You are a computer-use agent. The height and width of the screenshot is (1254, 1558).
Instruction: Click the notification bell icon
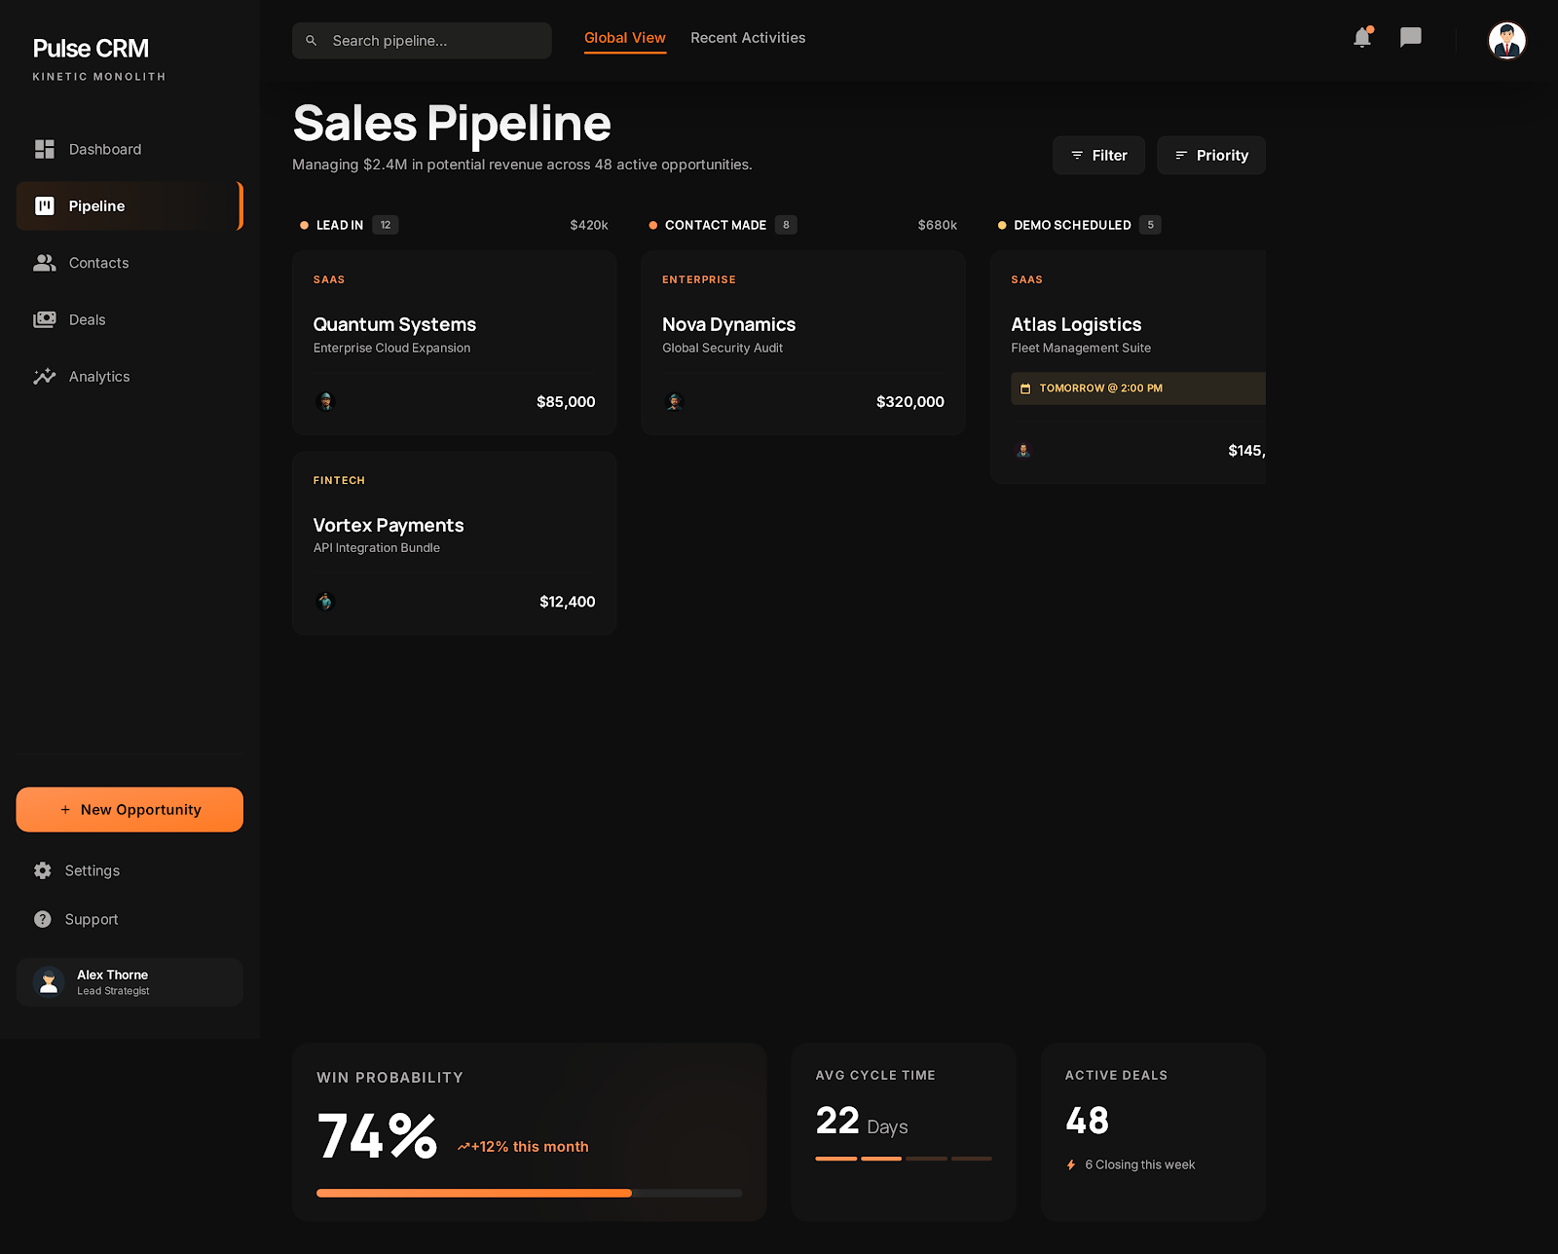pyautogui.click(x=1361, y=38)
